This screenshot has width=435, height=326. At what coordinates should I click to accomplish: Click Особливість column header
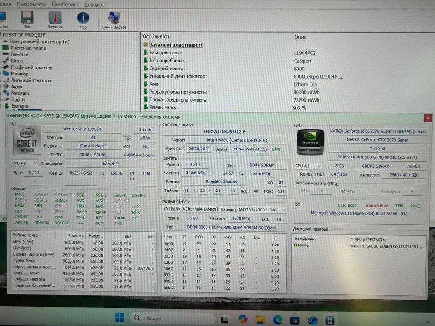157,37
